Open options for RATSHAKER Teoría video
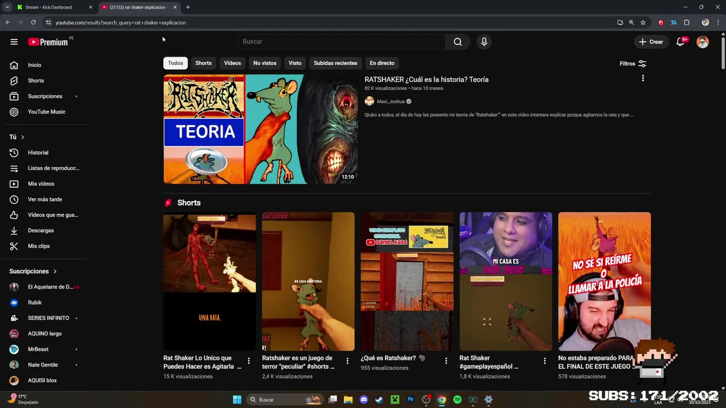The image size is (726, 408). 643,79
